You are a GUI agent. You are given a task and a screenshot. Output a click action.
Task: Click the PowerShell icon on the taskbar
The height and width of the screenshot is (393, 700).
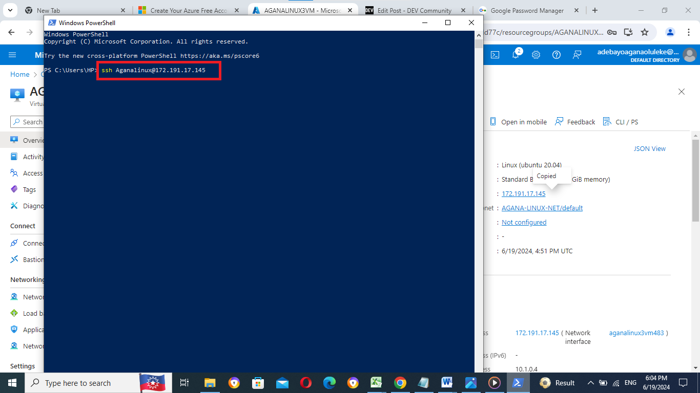click(518, 383)
